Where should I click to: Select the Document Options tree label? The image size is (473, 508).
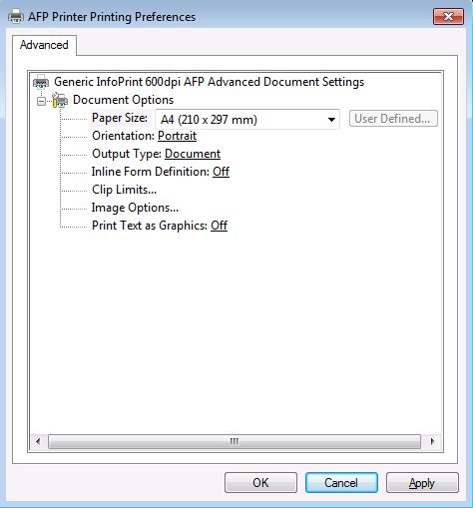pos(123,100)
